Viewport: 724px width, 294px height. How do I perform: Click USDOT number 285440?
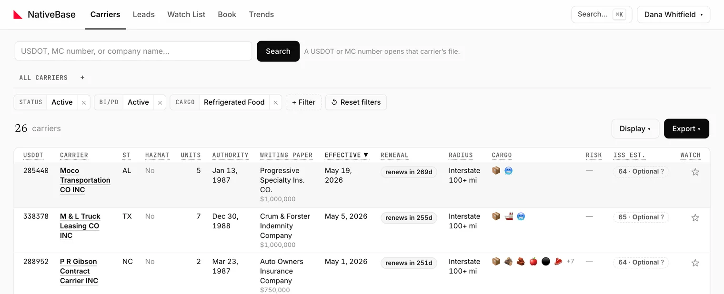pyautogui.click(x=36, y=170)
